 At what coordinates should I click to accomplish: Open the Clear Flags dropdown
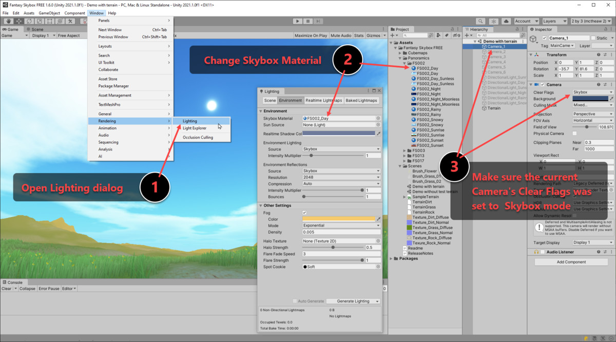click(x=592, y=92)
